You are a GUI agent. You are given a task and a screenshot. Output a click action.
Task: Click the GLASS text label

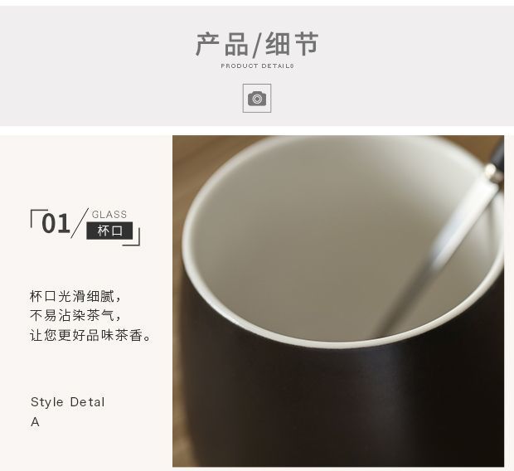[x=109, y=215]
